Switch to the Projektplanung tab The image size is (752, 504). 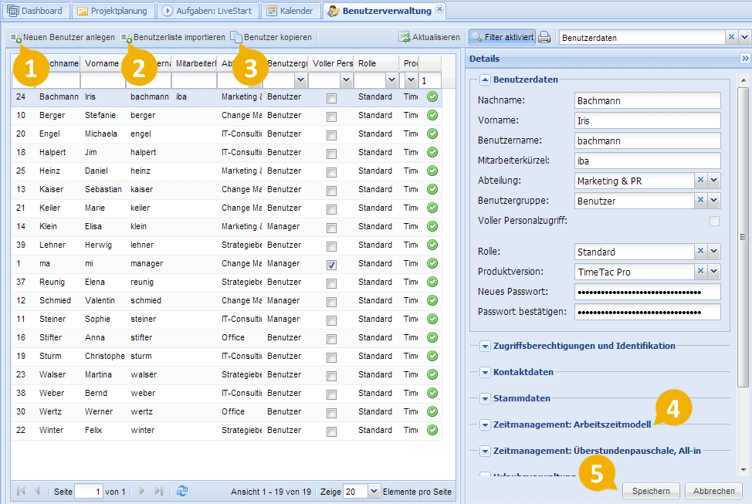pos(113,11)
